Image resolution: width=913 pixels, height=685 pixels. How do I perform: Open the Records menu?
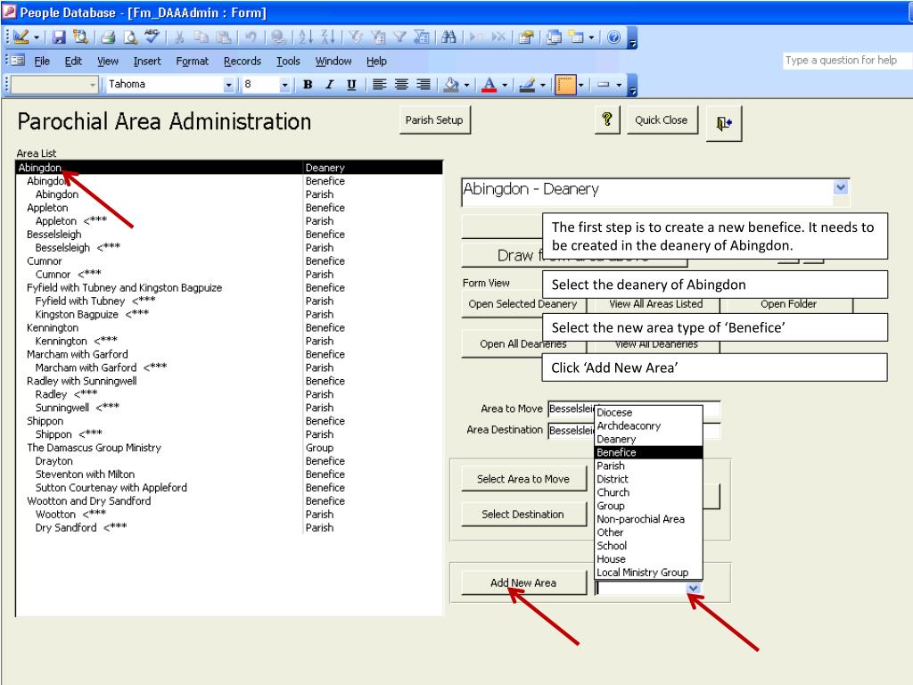pos(243,62)
